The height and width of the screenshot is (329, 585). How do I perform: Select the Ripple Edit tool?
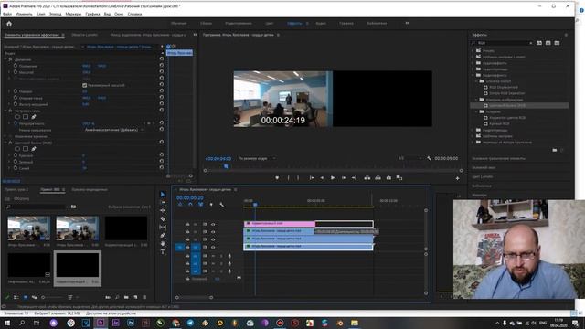[163, 211]
